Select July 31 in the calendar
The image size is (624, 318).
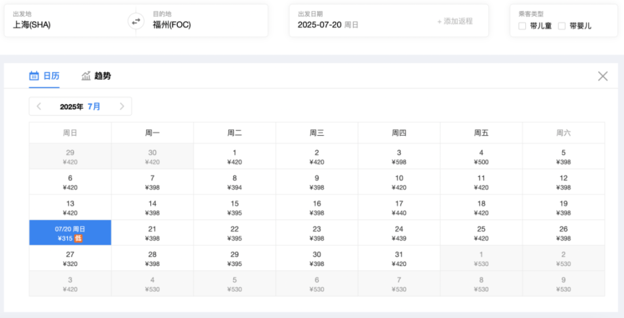pos(398,258)
